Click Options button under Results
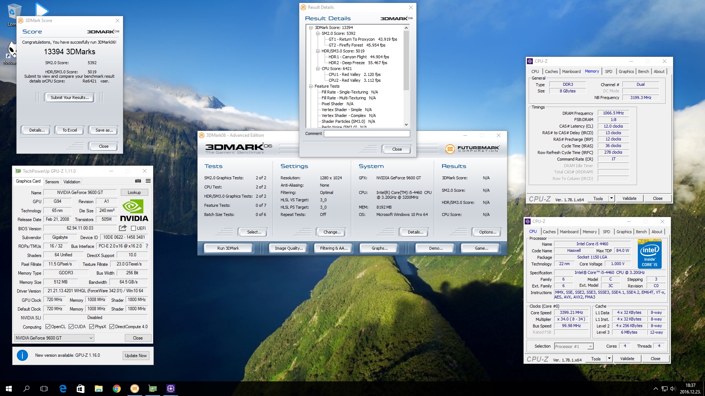This screenshot has height=396, width=705. pyautogui.click(x=487, y=232)
